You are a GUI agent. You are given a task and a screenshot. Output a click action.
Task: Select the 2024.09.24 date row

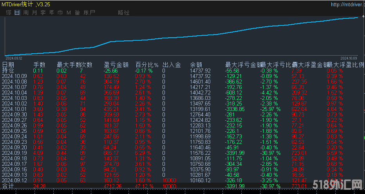coord(14,136)
